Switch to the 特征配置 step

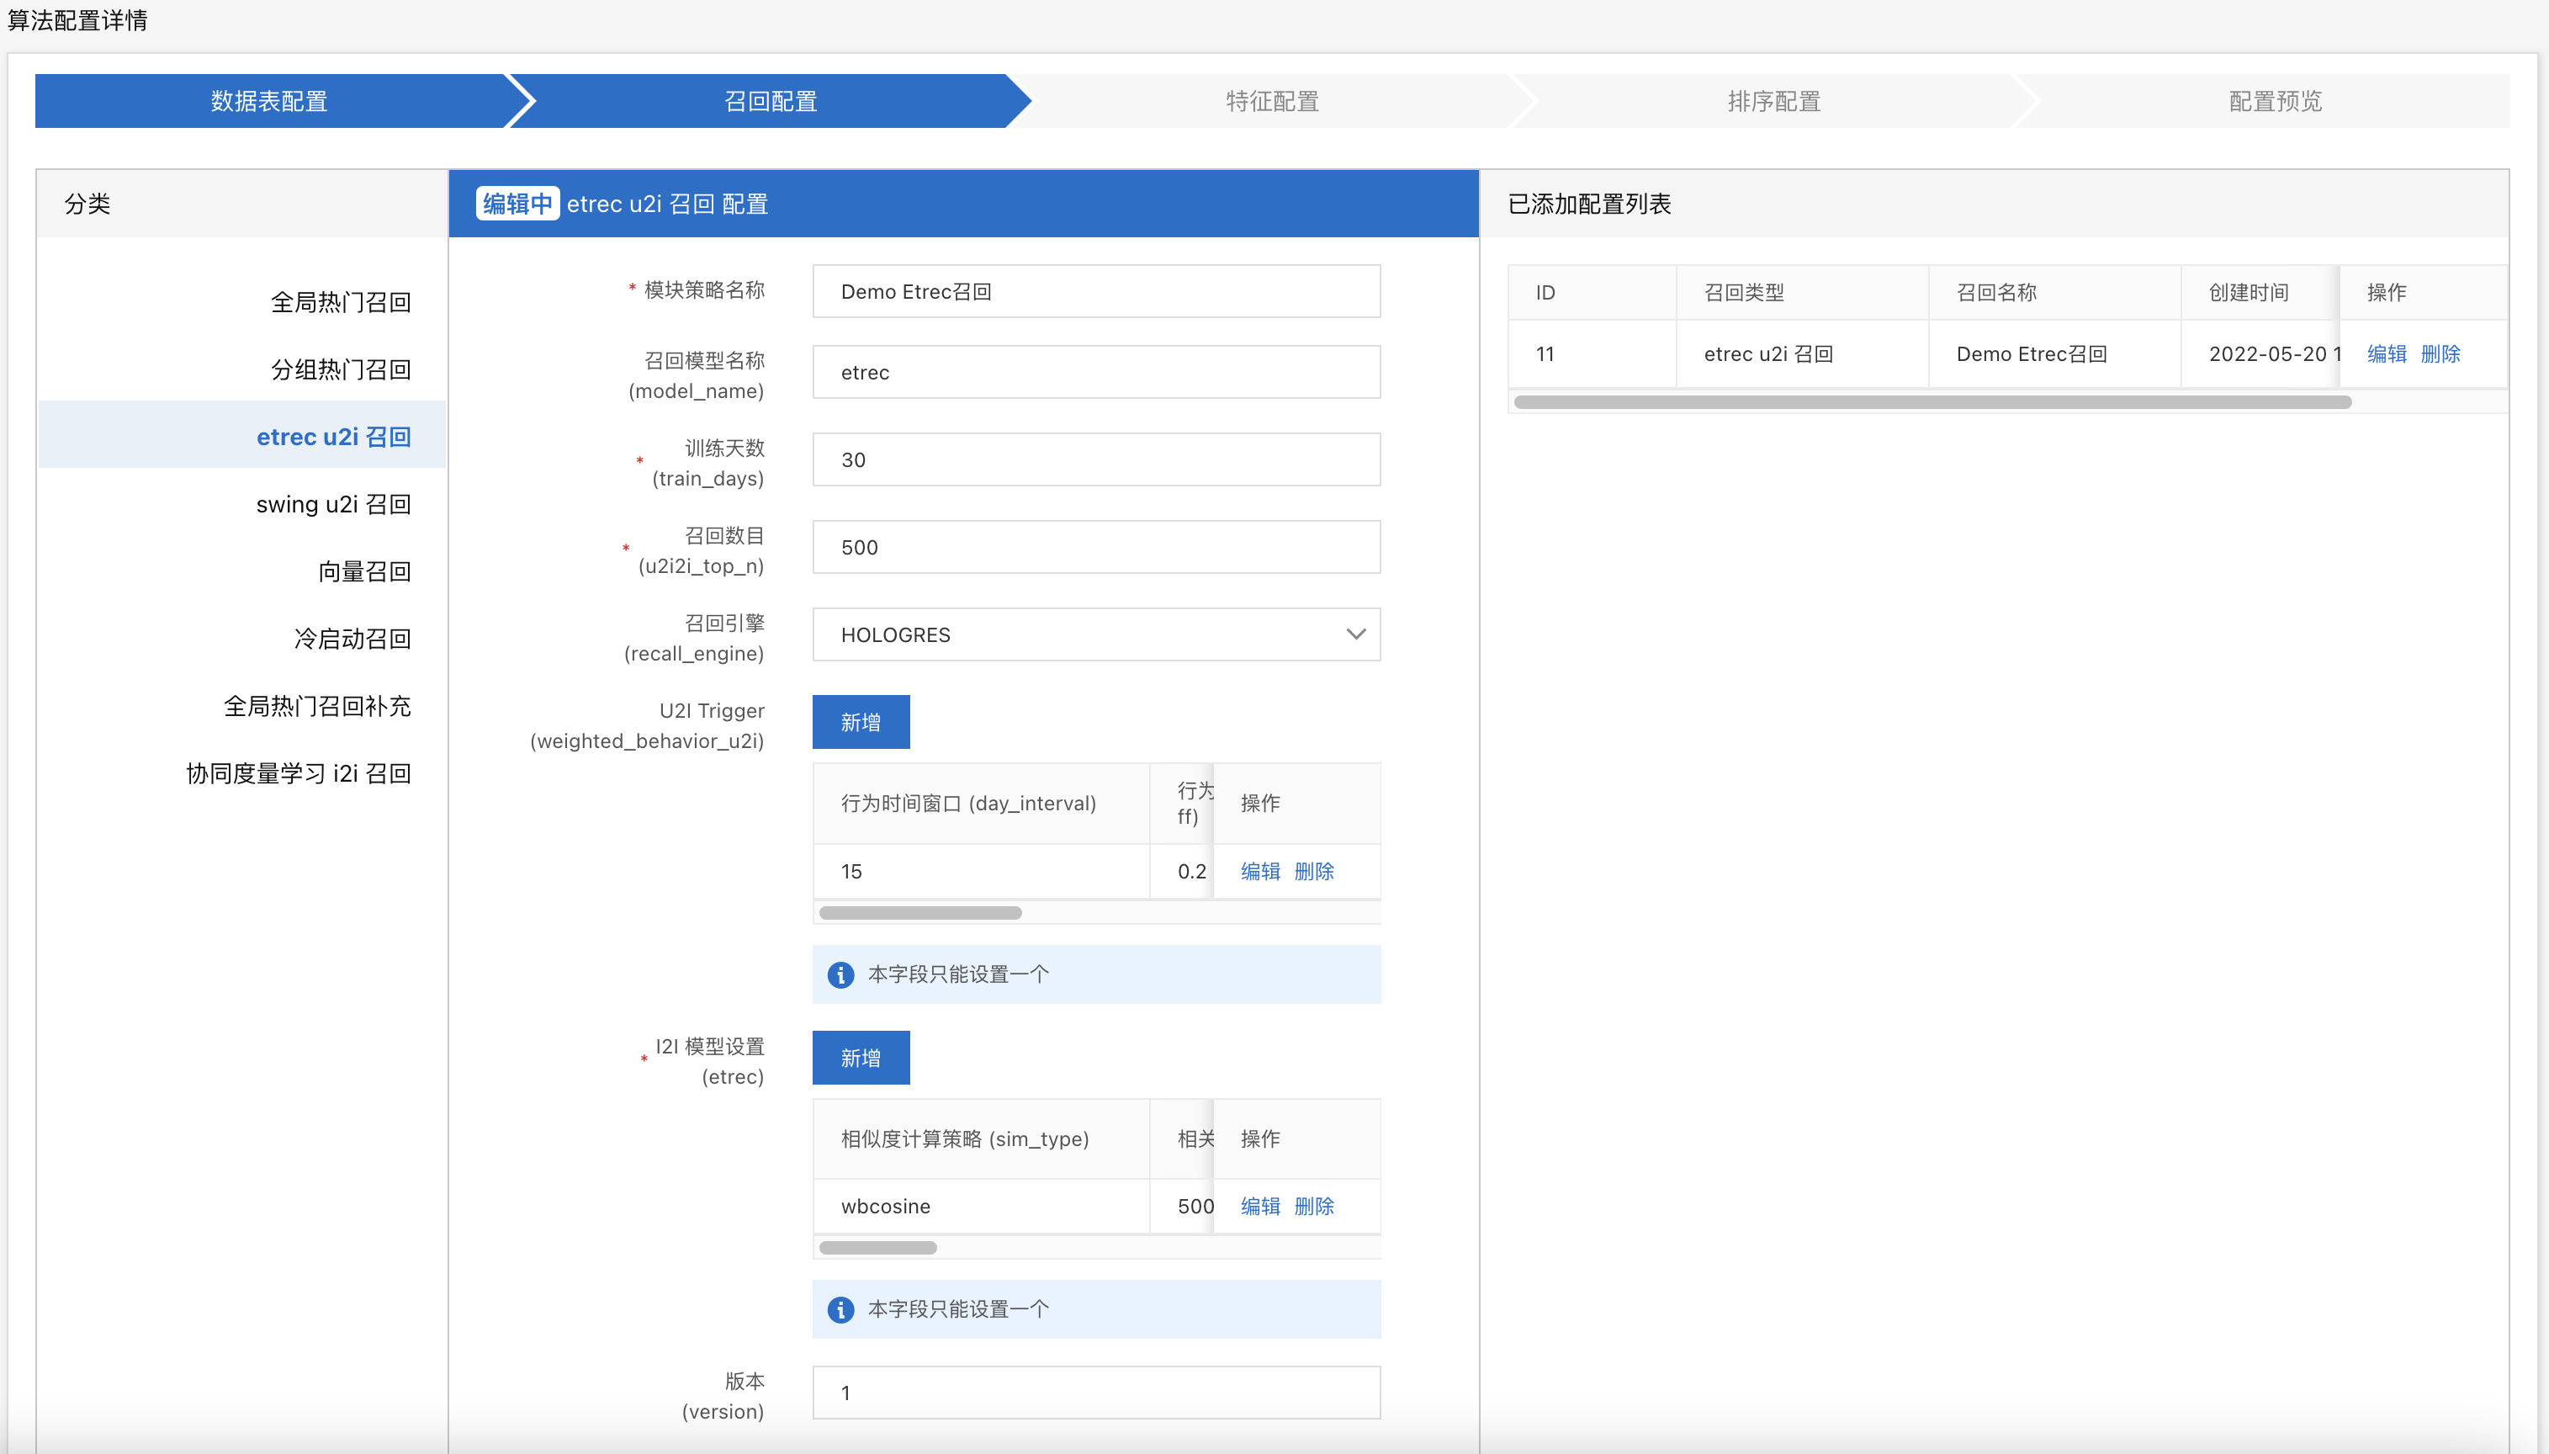click(x=1271, y=101)
